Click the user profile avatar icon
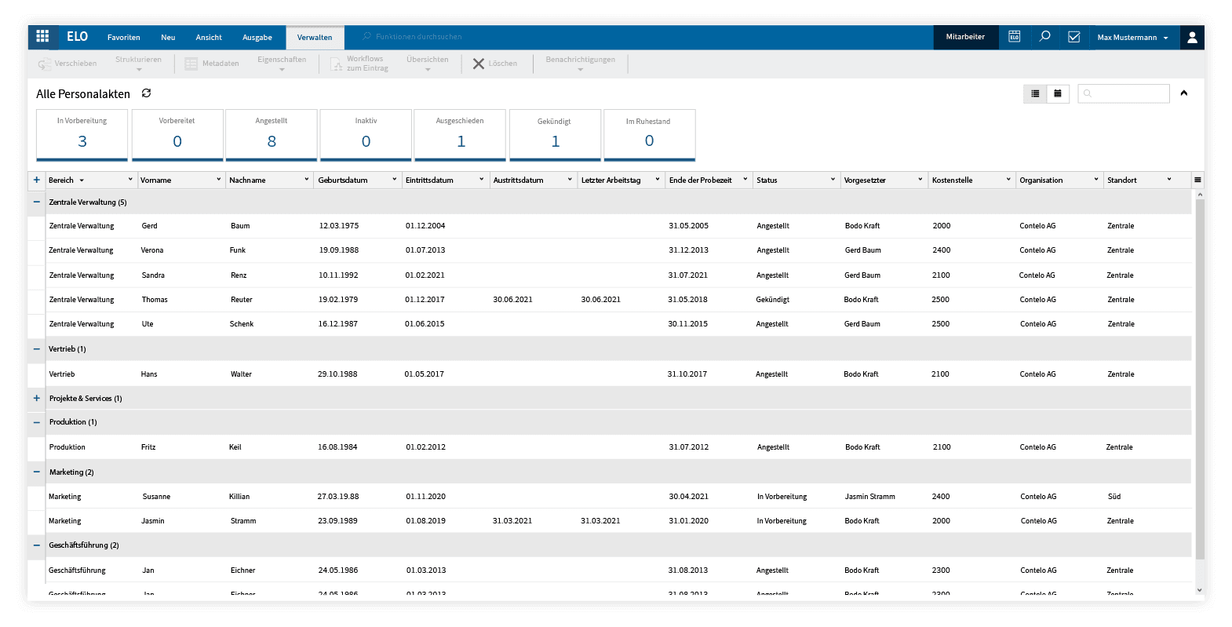Screen dimensions: 1232x627 coord(1192,37)
